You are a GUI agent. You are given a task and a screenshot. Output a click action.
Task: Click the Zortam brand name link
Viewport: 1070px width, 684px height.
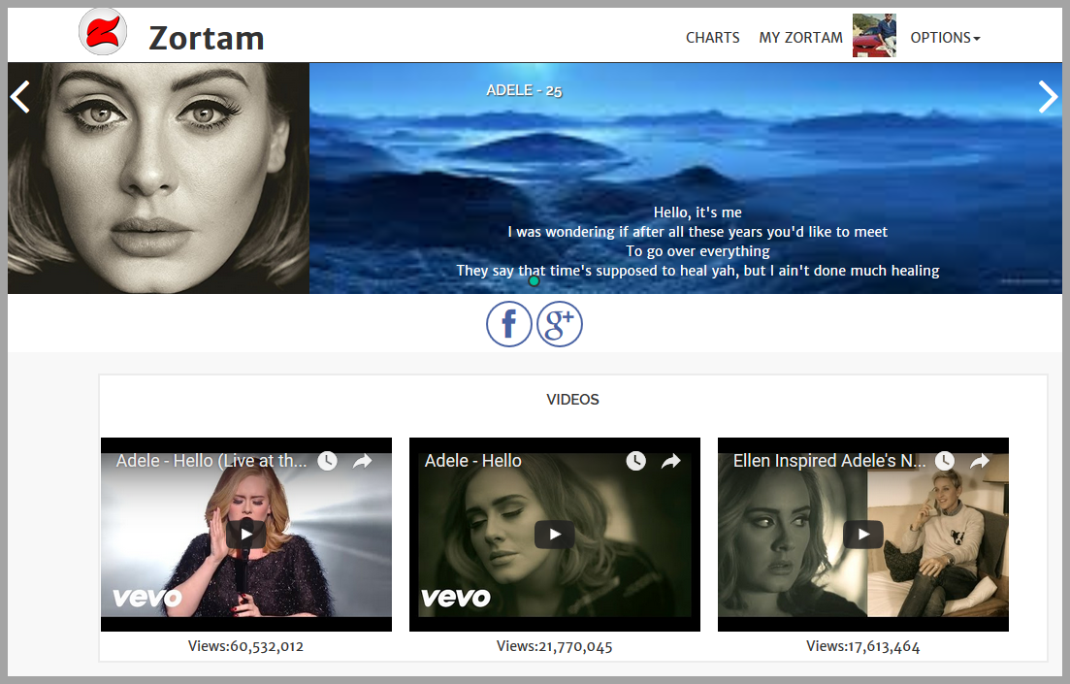(207, 38)
